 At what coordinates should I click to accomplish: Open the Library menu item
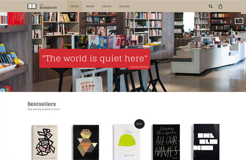click(107, 6)
